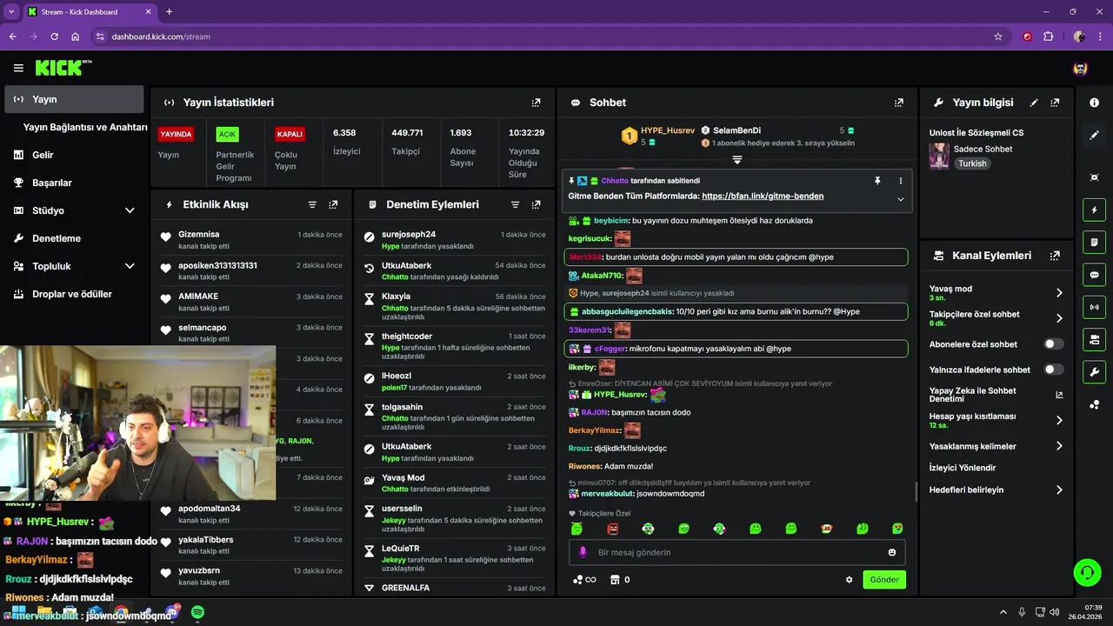Open the hamburger navigation menu
This screenshot has height=626, width=1113.
coord(18,68)
